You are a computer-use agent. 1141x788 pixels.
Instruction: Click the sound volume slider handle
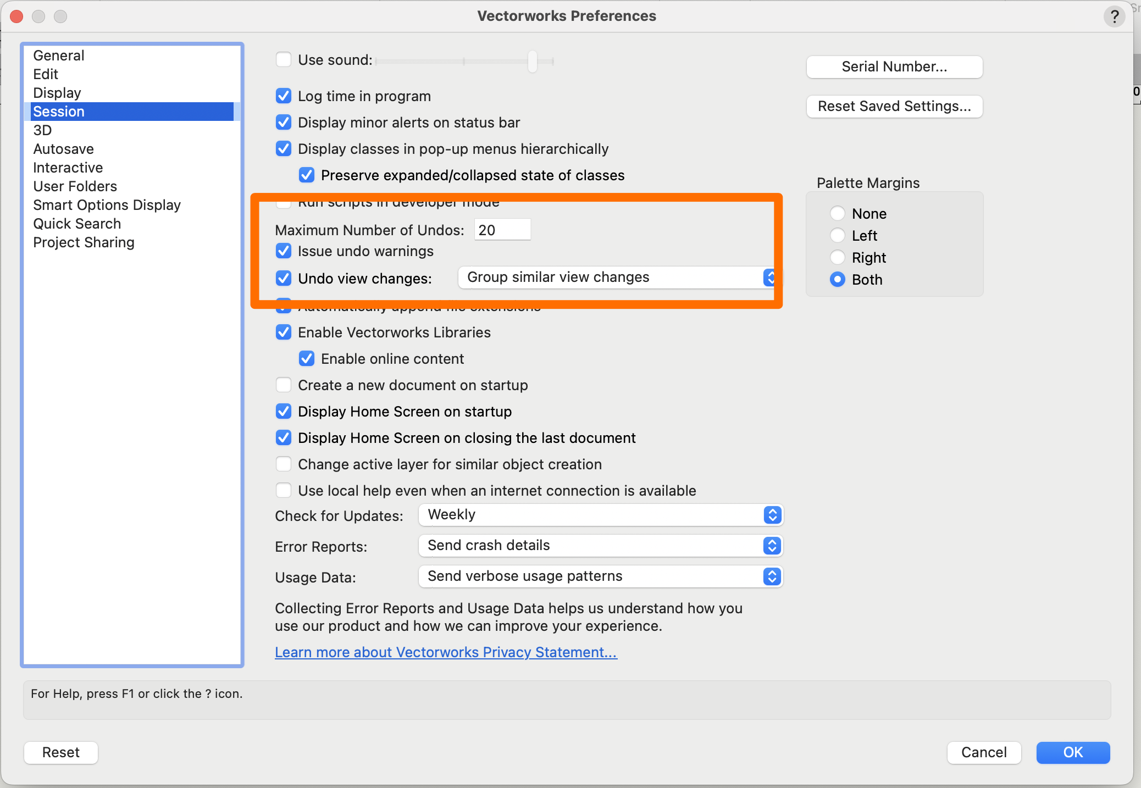pyautogui.click(x=533, y=61)
